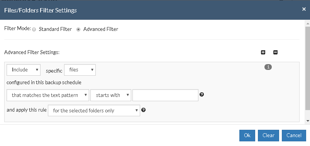Select rule number 1 badge
Viewport: 310px width, 146px height.
click(x=268, y=67)
